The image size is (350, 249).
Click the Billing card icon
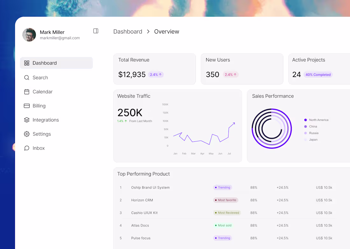tap(27, 106)
